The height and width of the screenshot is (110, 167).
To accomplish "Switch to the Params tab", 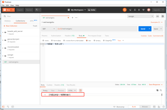I will point(45,36).
